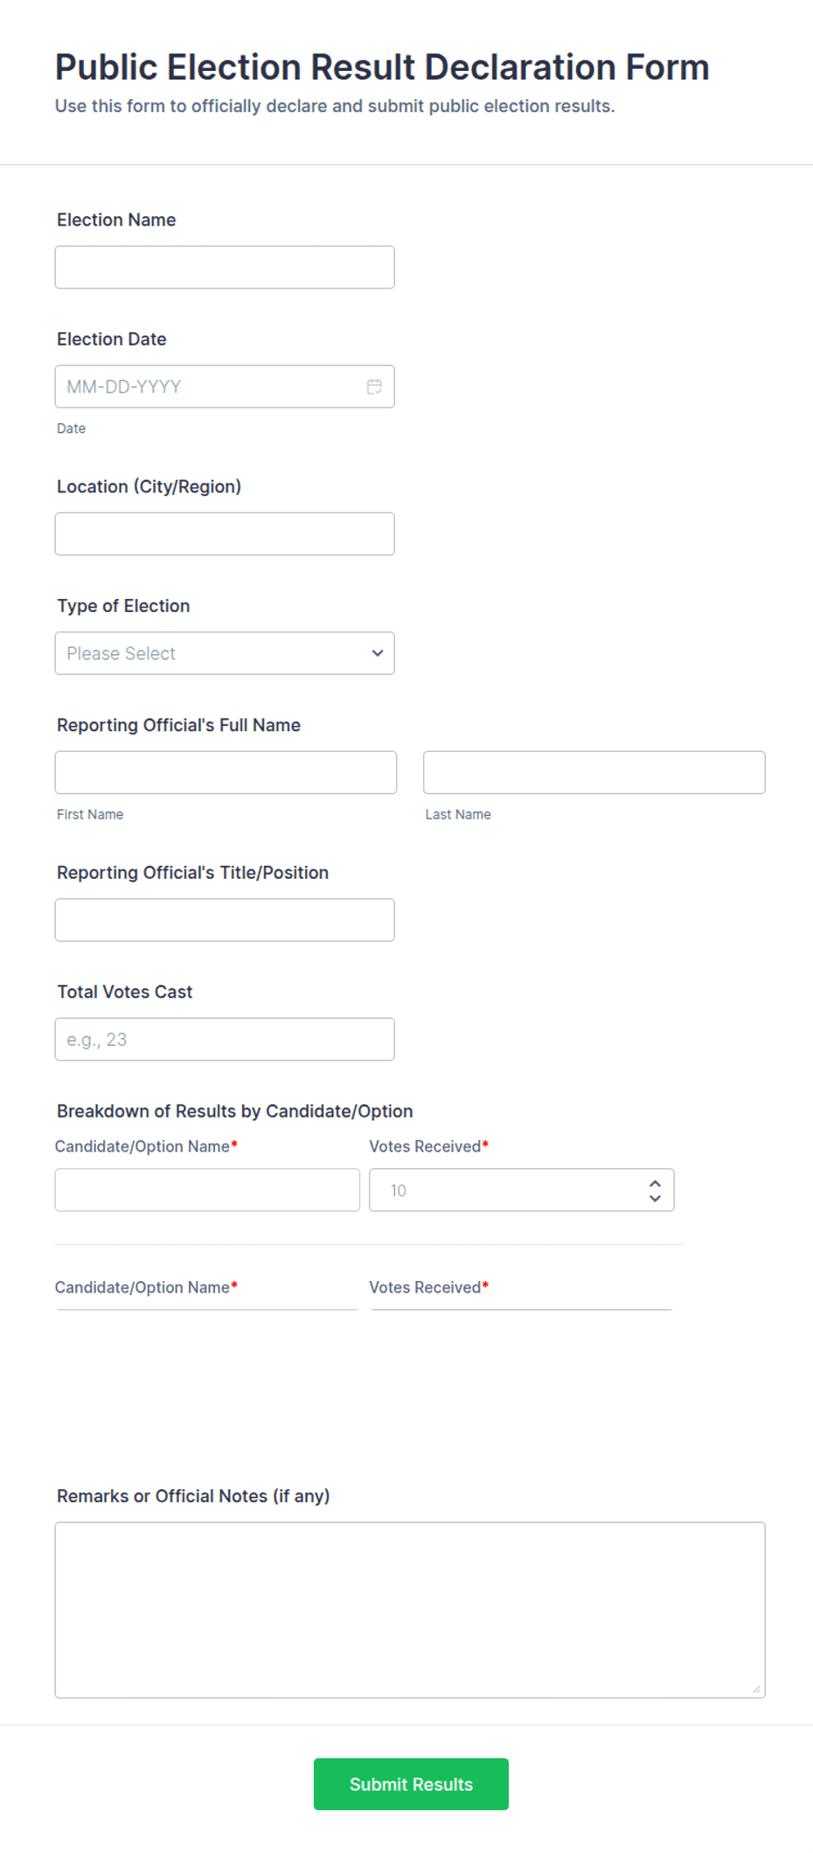
Task: Focus the Last Name field
Action: [x=594, y=773]
